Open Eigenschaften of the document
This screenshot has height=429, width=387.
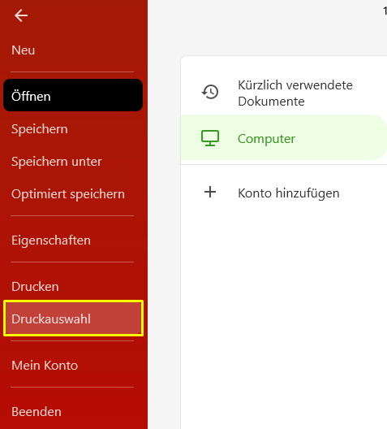tap(51, 240)
